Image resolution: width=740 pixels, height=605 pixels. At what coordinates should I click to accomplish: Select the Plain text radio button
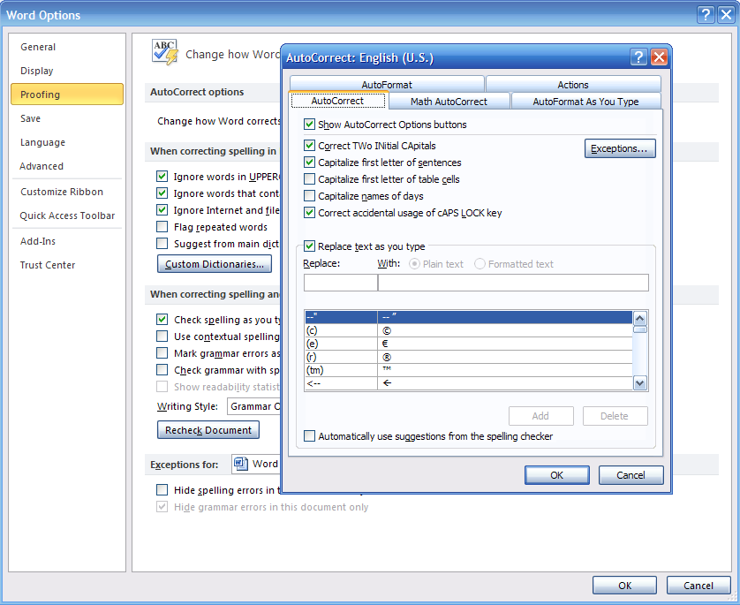tap(414, 264)
